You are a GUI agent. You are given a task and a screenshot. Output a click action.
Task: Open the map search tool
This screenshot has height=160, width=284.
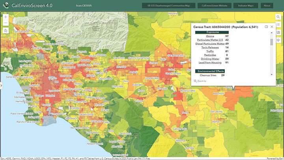coord(278,18)
